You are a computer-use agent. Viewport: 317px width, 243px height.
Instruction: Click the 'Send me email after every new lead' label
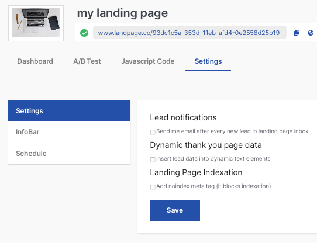coord(232,131)
